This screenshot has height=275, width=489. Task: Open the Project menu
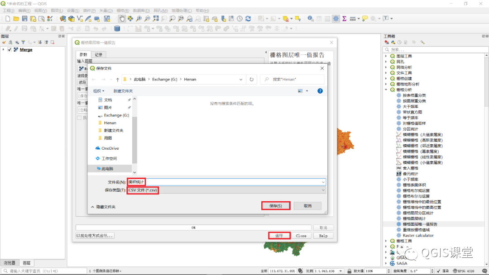coord(9,10)
